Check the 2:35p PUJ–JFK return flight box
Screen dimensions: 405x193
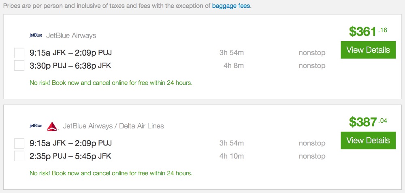[x=19, y=156]
